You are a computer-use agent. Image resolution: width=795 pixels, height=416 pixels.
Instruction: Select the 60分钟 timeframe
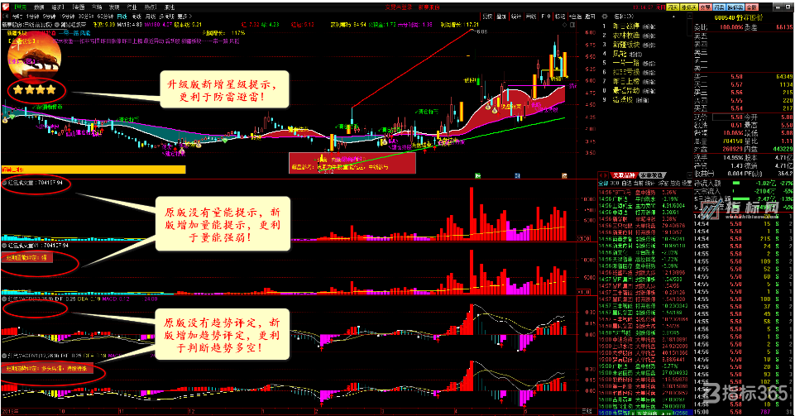105,17
